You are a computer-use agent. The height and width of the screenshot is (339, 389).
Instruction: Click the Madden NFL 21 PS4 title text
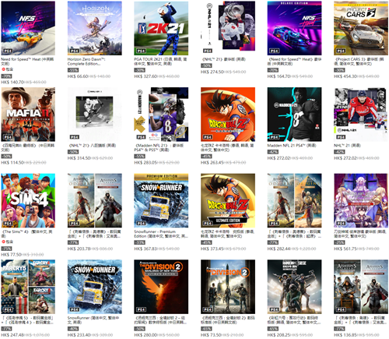292,146
